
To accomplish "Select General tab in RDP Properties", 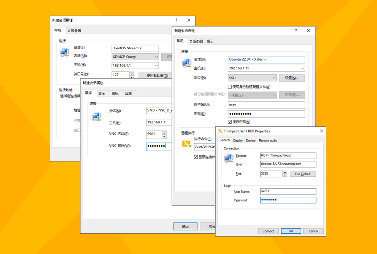I will point(224,140).
